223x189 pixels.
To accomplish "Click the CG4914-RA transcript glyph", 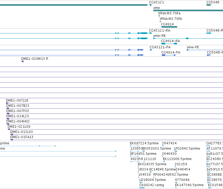I will pyautogui.click(x=169, y=44).
